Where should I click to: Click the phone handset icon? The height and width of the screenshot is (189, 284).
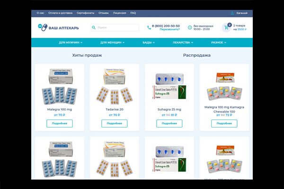point(149,27)
